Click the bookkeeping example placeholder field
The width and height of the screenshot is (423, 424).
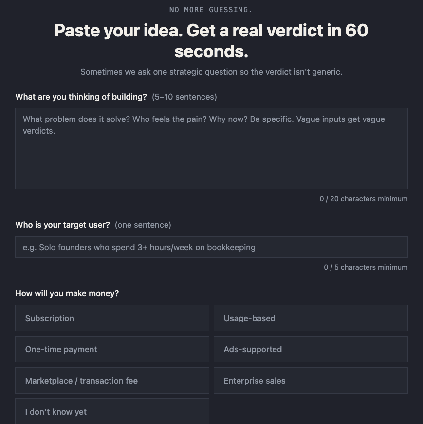(x=211, y=247)
